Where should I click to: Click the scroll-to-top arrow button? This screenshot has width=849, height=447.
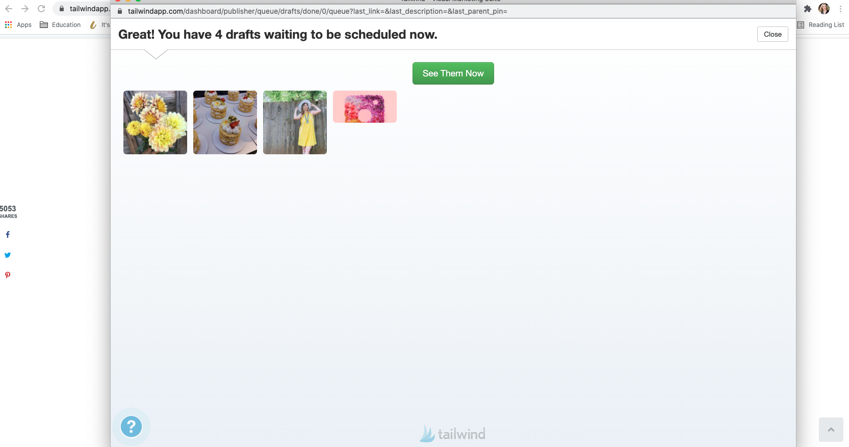(x=831, y=430)
